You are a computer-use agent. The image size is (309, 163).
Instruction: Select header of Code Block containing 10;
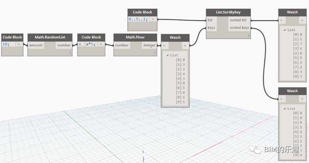[x=12, y=37]
